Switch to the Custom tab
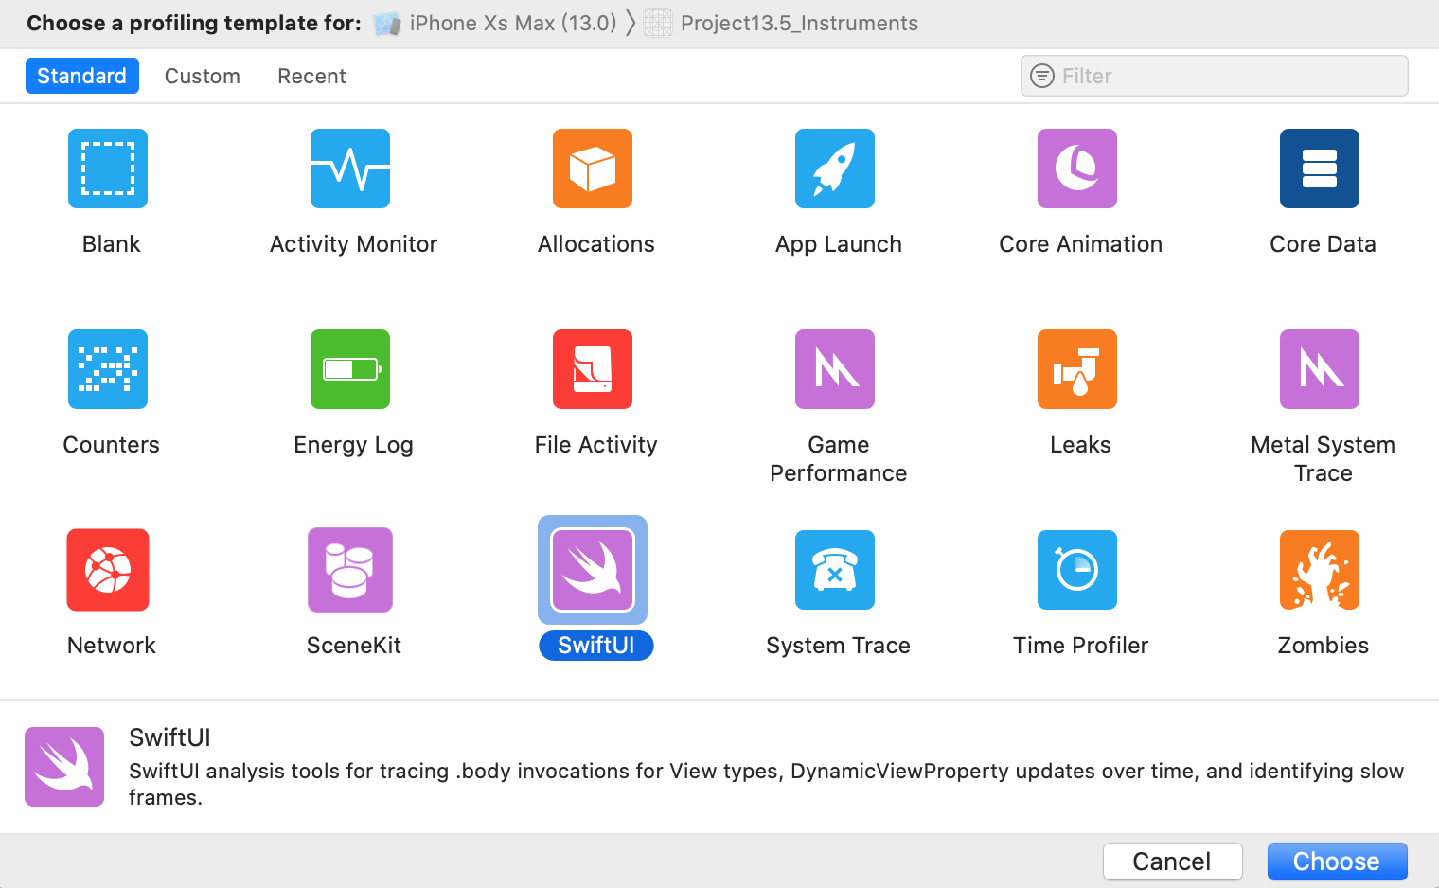The width and height of the screenshot is (1439, 888). [203, 76]
